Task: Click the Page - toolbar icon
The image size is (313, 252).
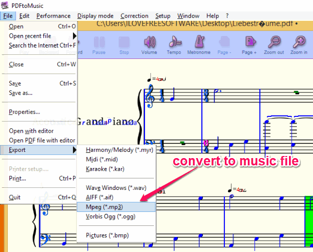Action: click(x=224, y=42)
